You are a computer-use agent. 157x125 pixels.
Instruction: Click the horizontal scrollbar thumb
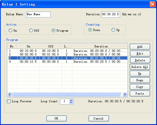tap(66, 94)
